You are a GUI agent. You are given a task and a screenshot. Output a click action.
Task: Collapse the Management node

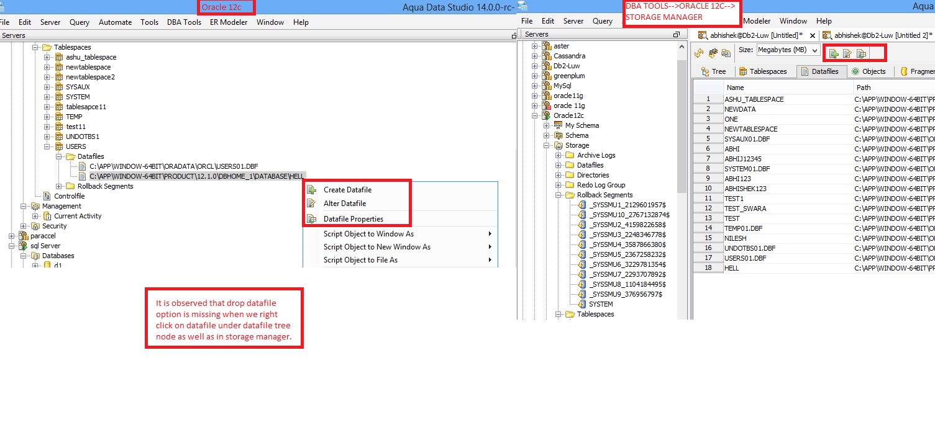(24, 206)
